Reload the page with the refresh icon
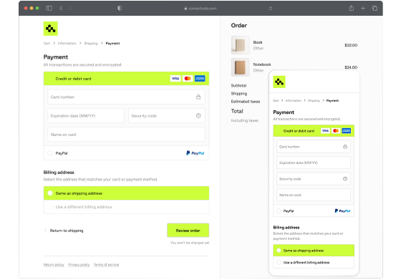401x280 pixels. pyautogui.click(x=271, y=8)
